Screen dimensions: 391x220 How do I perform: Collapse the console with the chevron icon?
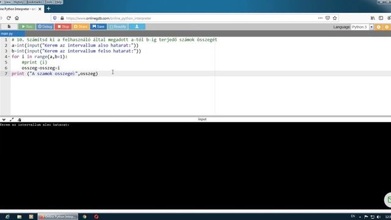4,120
